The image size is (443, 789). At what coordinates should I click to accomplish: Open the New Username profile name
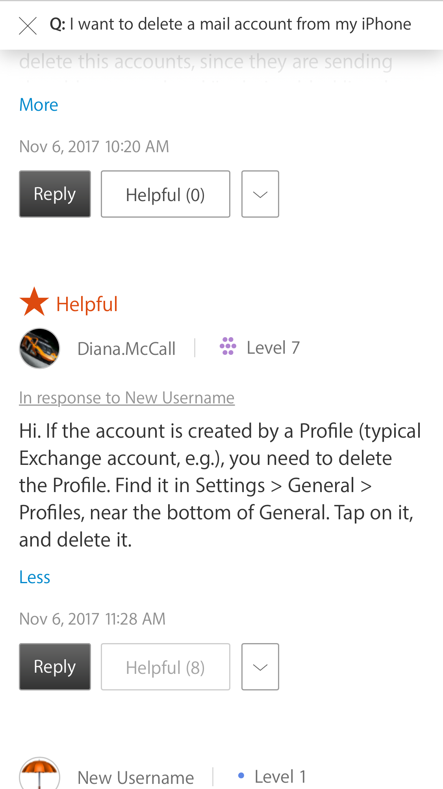(x=136, y=778)
